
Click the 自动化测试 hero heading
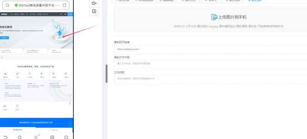pos(6,27)
